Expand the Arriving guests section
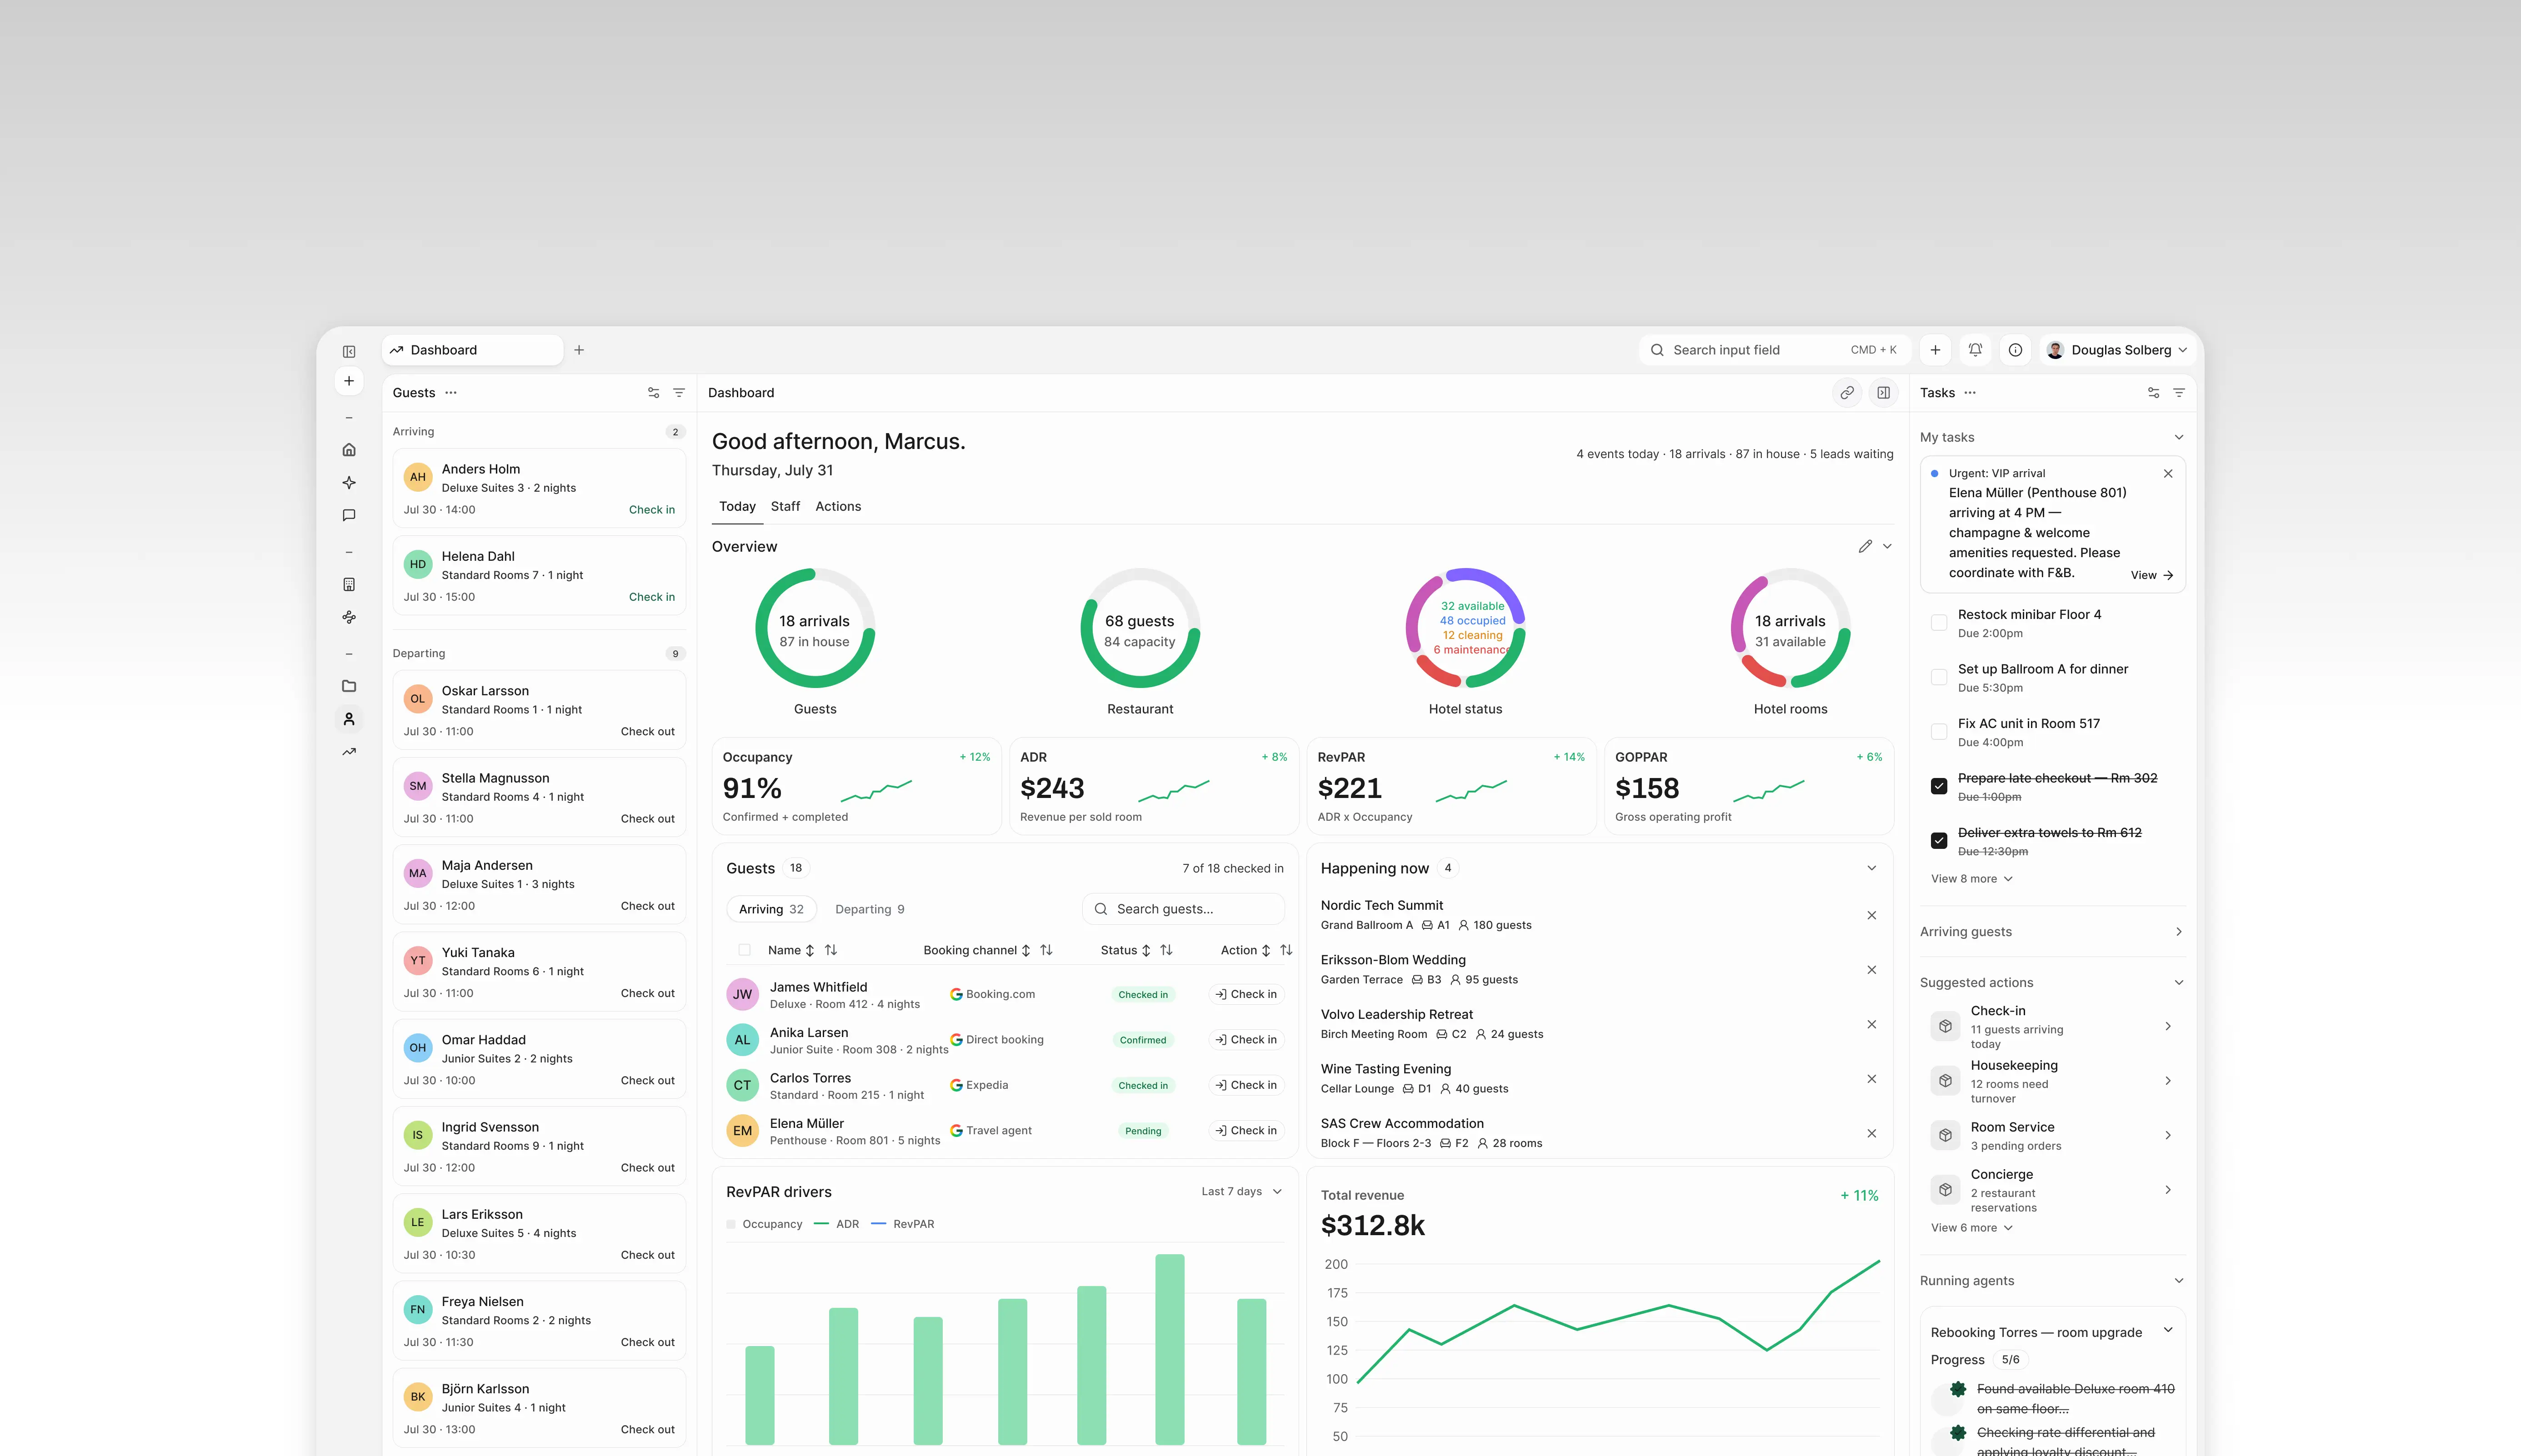Image resolution: width=2521 pixels, height=1456 pixels. [x=2179, y=932]
